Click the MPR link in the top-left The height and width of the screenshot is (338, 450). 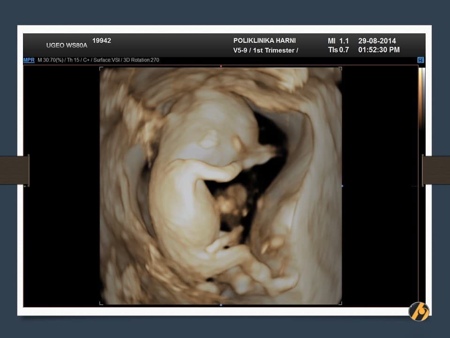tap(29, 60)
